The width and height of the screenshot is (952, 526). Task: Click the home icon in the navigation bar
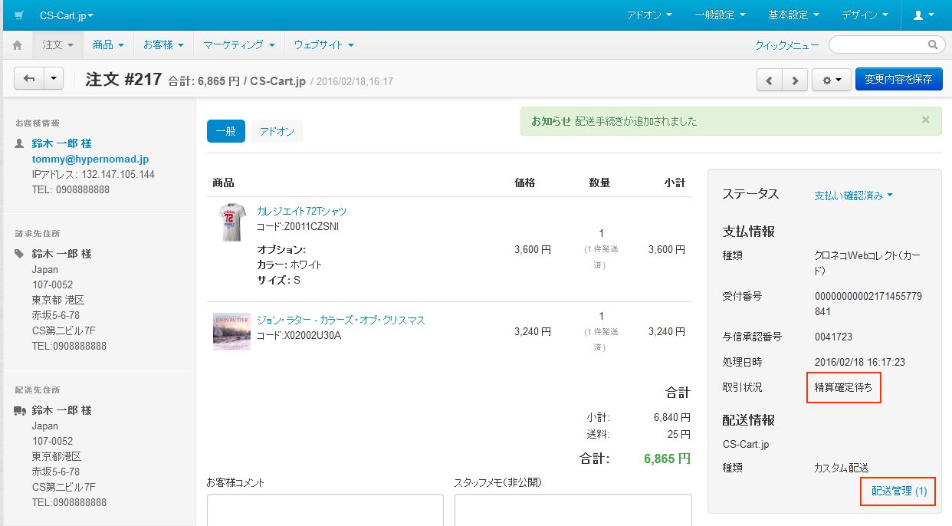coord(16,44)
